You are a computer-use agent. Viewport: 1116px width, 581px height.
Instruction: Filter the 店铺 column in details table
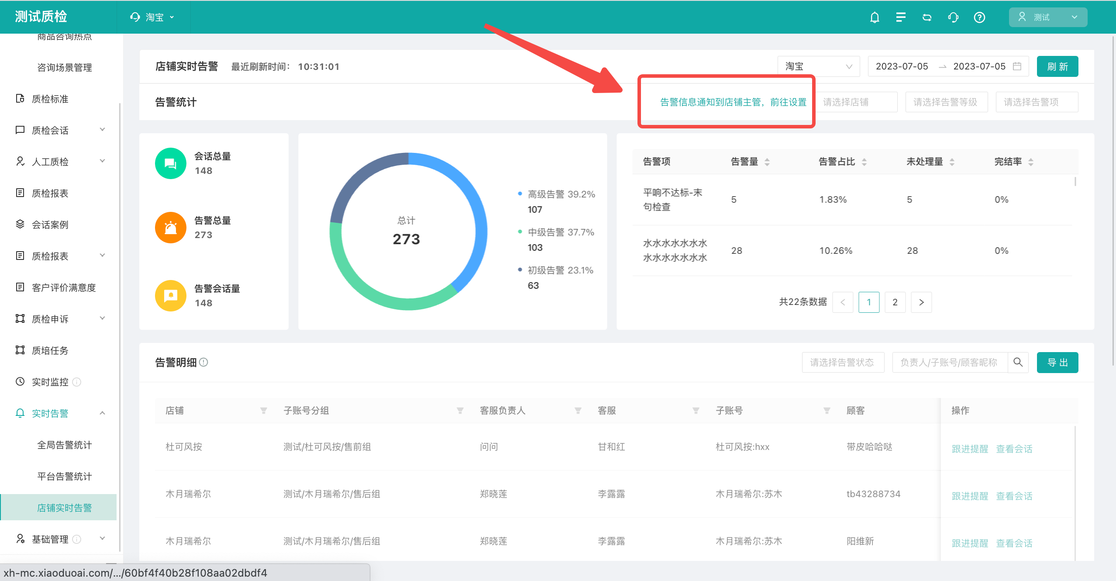point(264,411)
